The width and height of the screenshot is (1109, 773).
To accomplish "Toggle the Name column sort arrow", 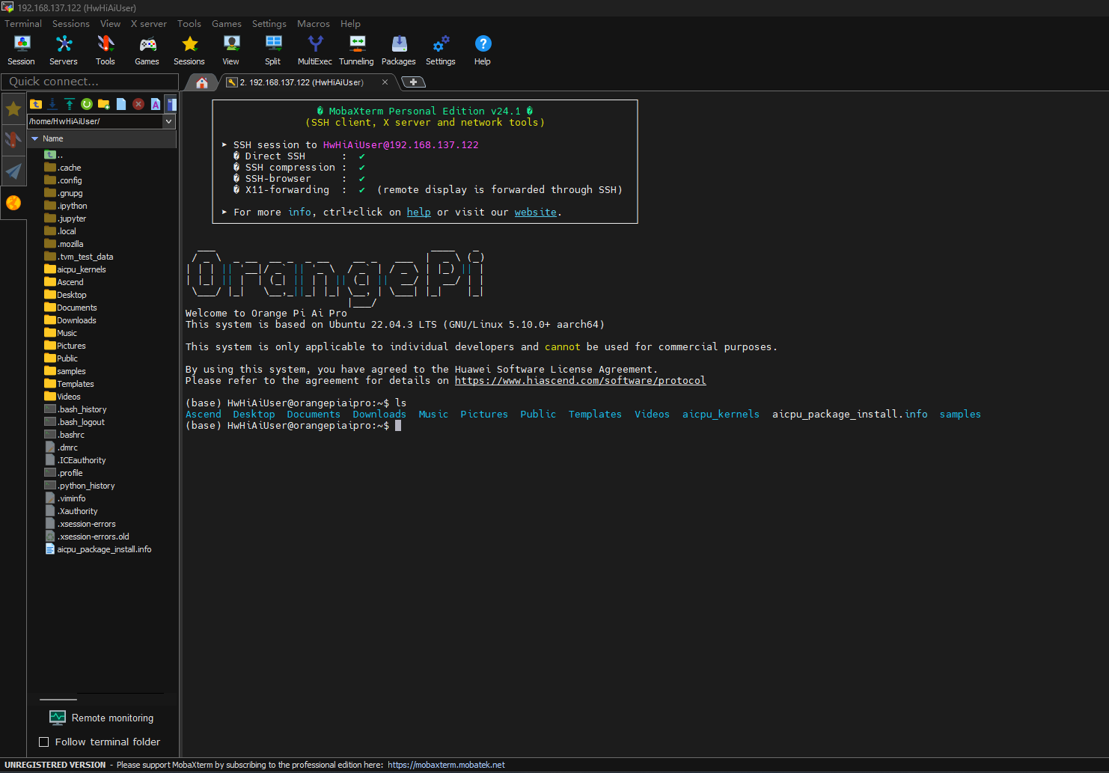I will (34, 138).
